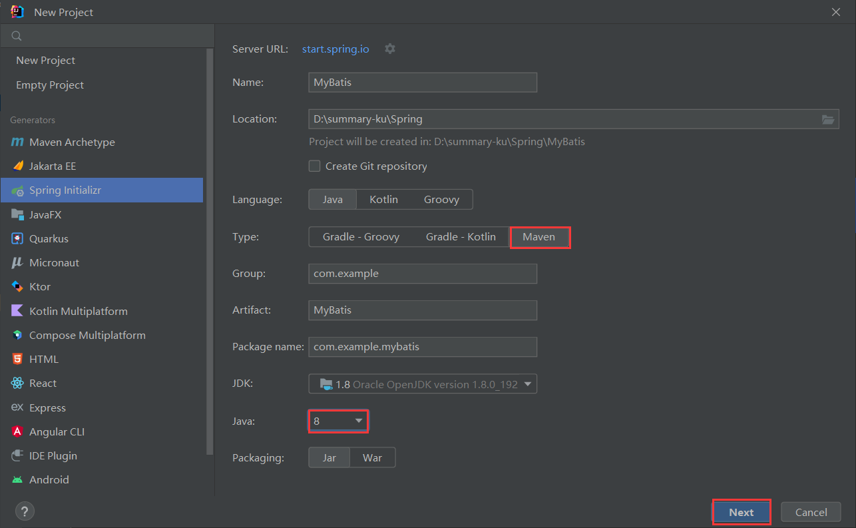Viewport: 856px width, 528px height.
Task: Click the Angular CLI icon
Action: [x=17, y=431]
